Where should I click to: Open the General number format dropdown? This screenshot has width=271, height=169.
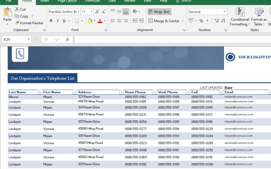(224, 12)
